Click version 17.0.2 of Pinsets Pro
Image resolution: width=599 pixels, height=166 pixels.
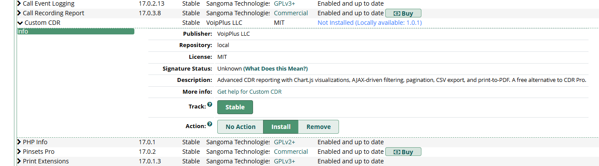[x=147, y=152]
